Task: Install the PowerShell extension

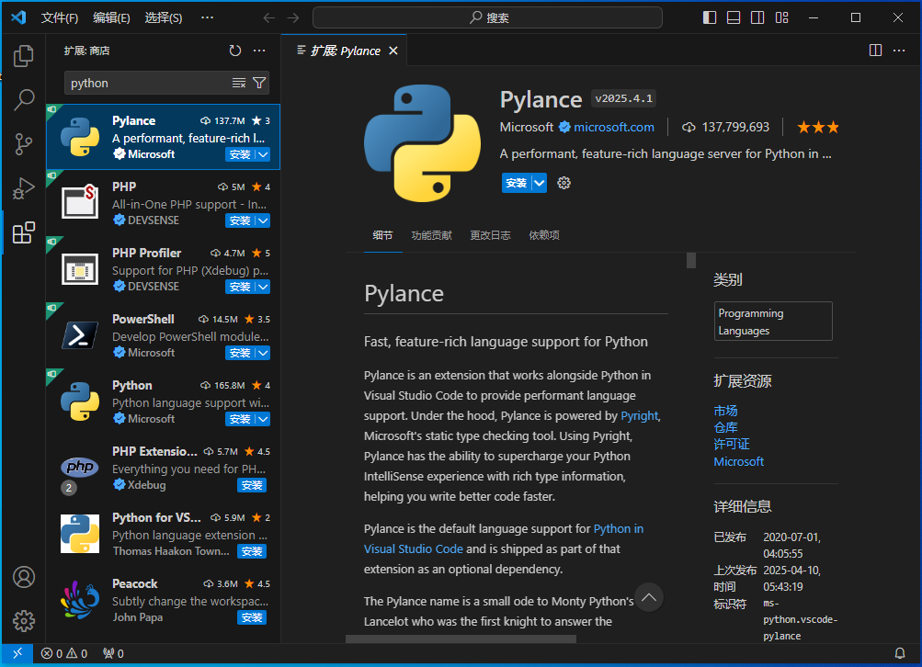Action: 240,353
